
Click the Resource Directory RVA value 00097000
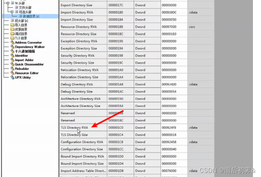tap(169, 27)
